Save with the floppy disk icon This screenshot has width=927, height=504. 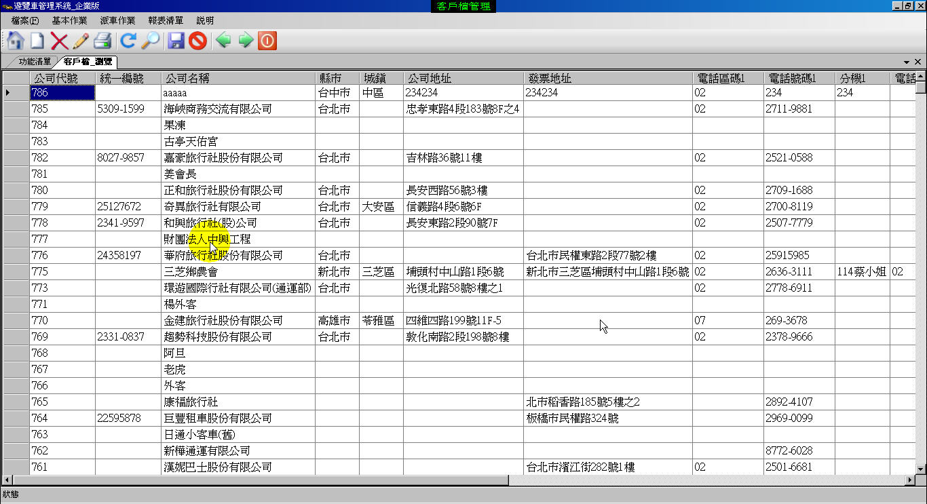[x=176, y=41]
